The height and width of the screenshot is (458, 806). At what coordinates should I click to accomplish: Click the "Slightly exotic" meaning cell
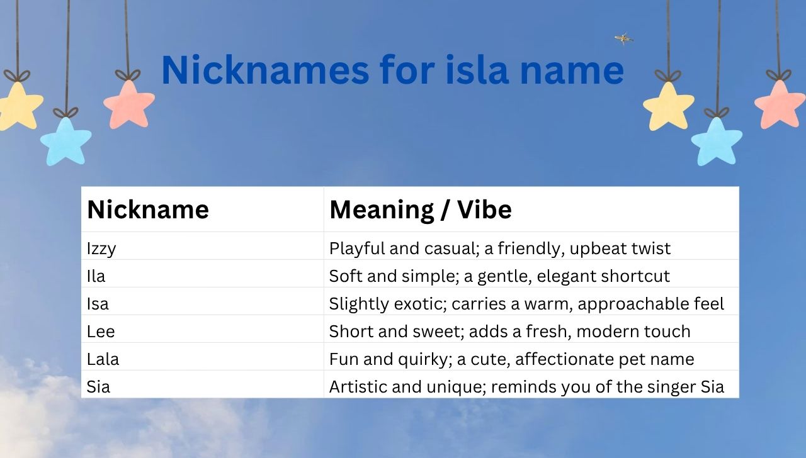(526, 304)
